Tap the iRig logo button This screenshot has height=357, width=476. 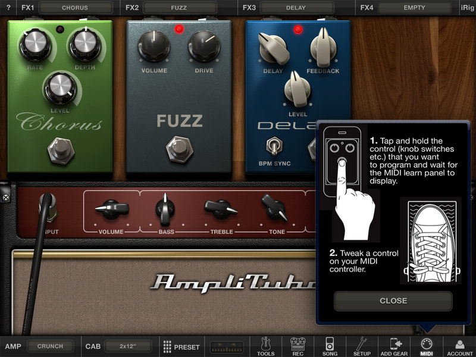pyautogui.click(x=468, y=7)
